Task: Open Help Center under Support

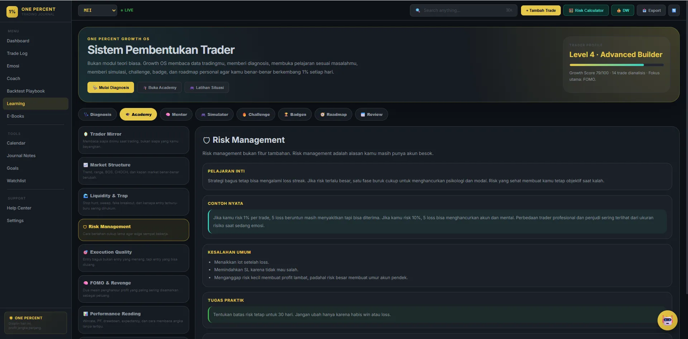Action: coord(35,208)
